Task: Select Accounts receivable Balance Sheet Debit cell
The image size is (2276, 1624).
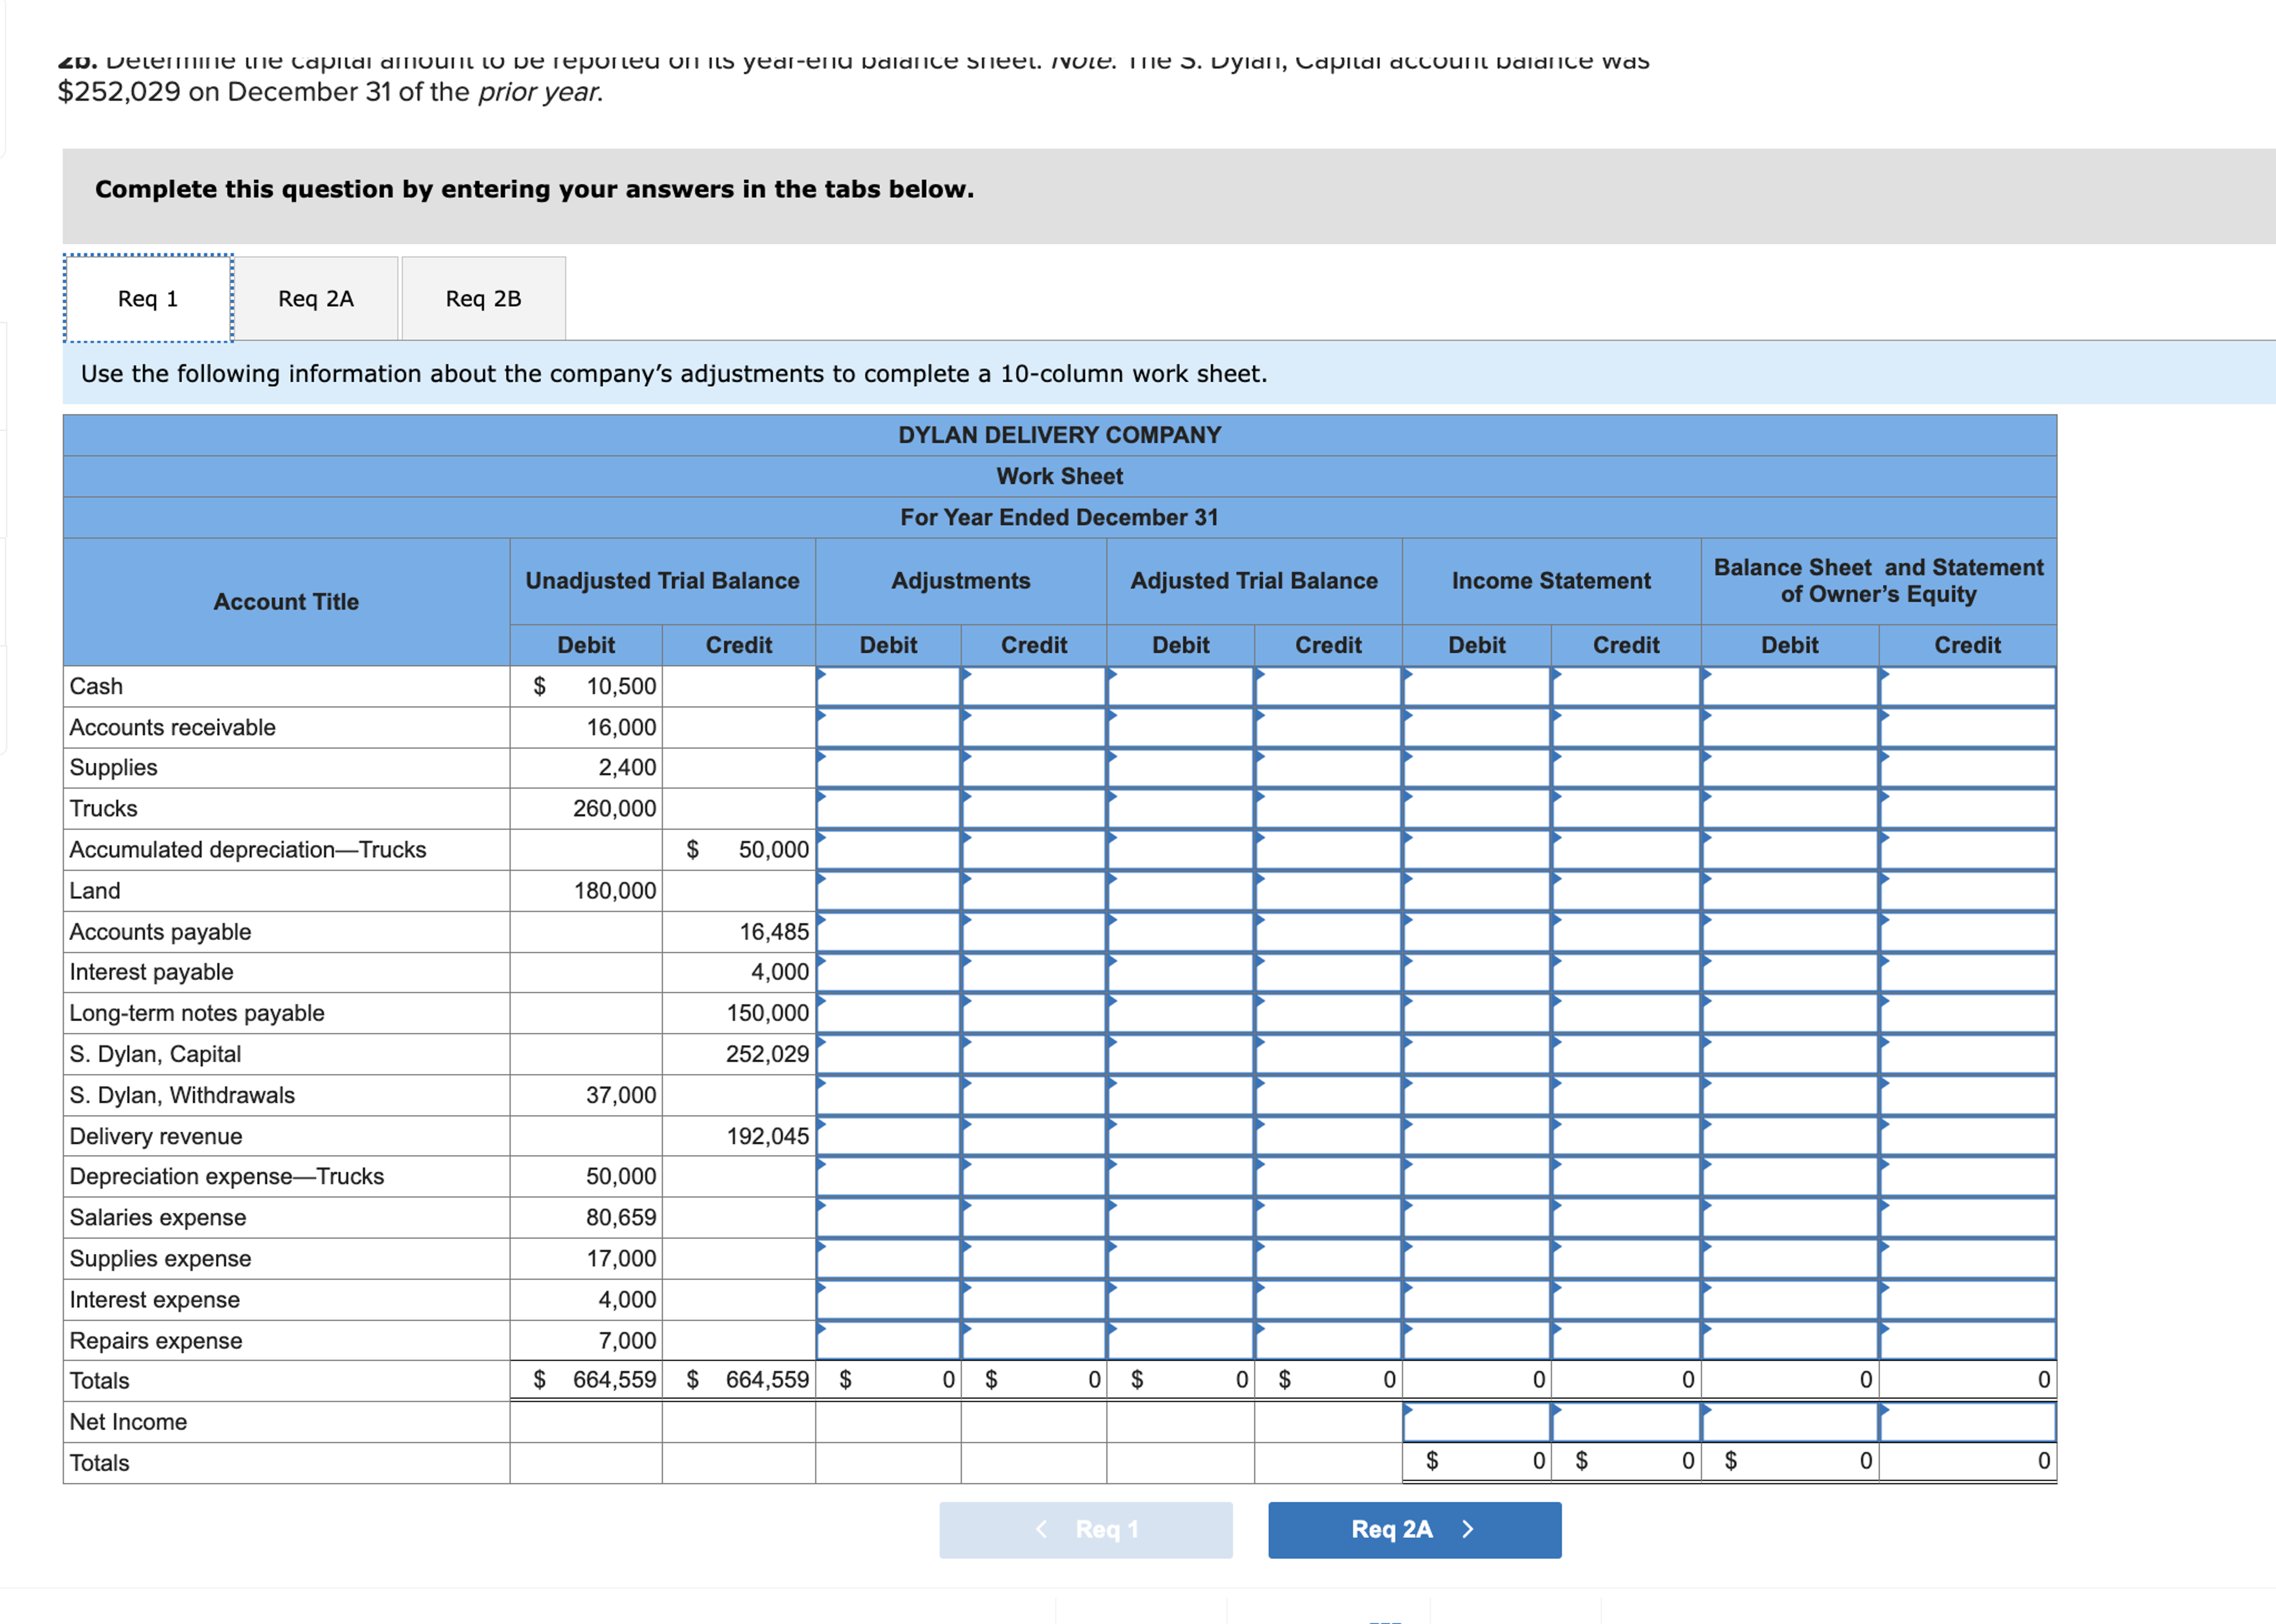Action: coord(1790,727)
